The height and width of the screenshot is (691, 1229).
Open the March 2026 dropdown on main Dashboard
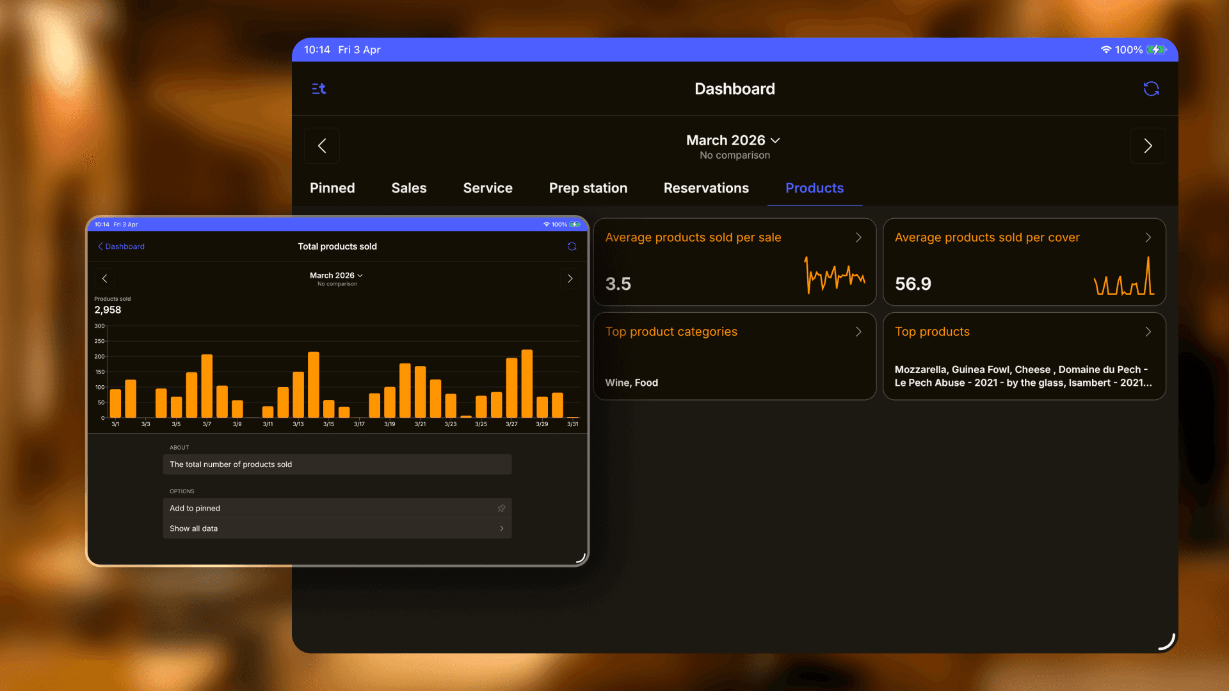pyautogui.click(x=733, y=140)
